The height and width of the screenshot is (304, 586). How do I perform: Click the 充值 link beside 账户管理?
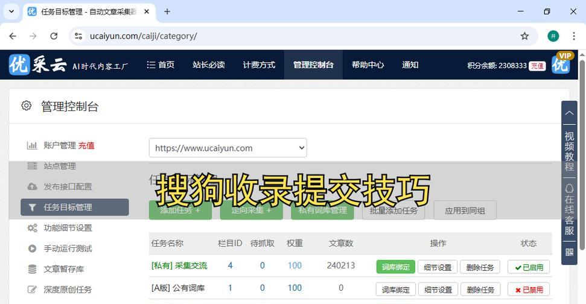[86, 145]
